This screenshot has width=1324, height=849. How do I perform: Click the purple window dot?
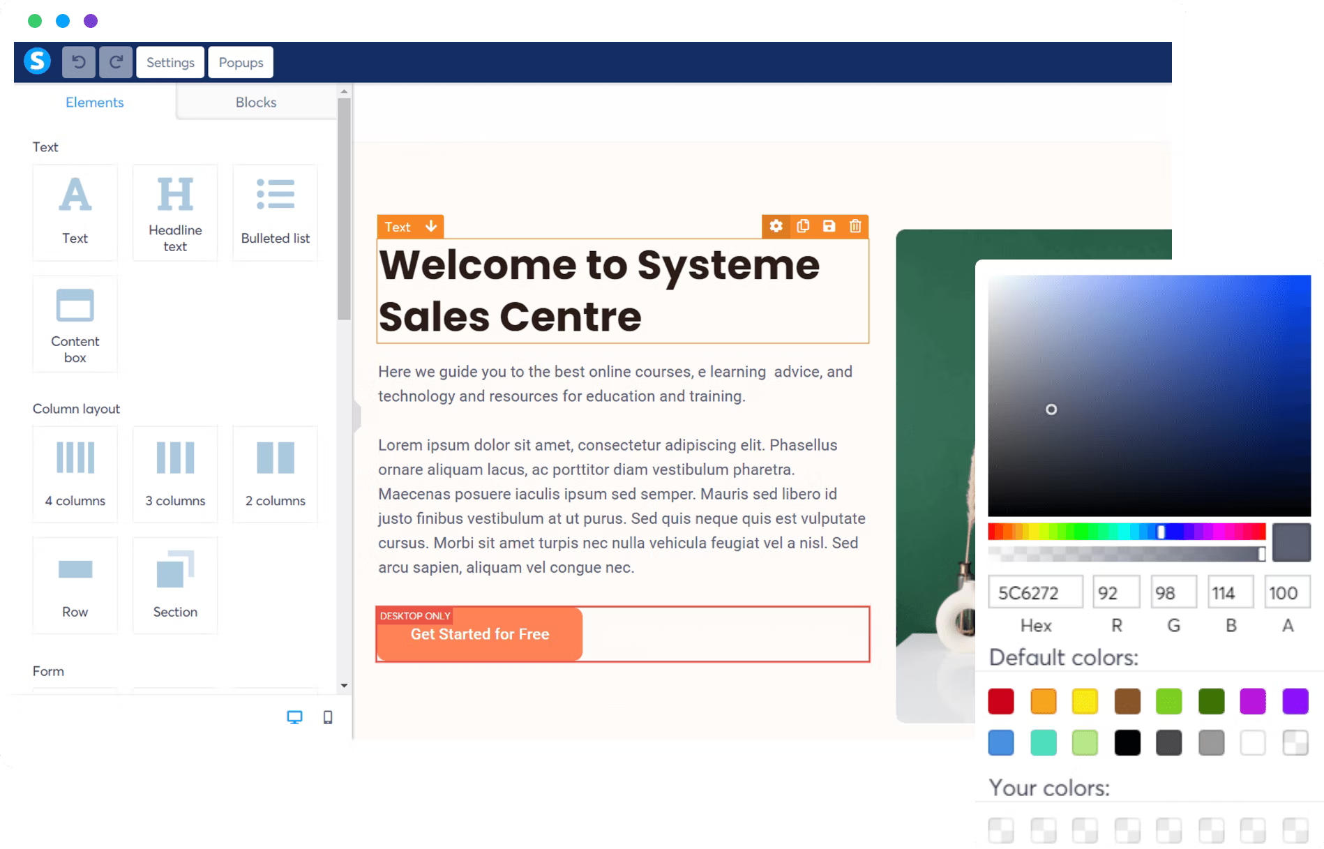(x=91, y=21)
